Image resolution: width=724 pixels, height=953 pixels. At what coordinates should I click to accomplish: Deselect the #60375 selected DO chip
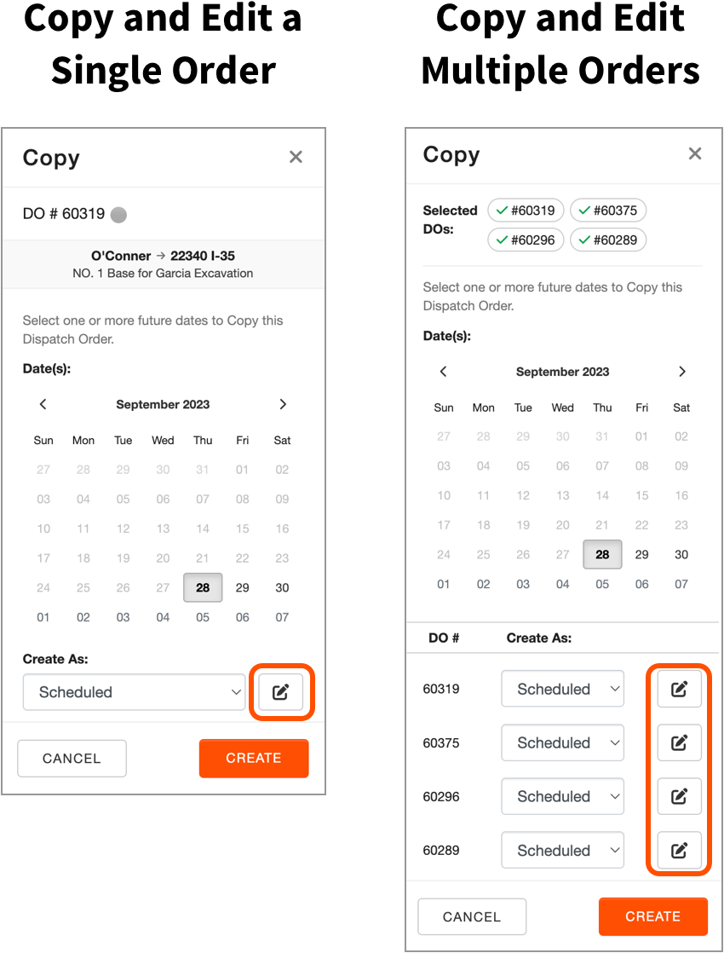[x=608, y=211]
